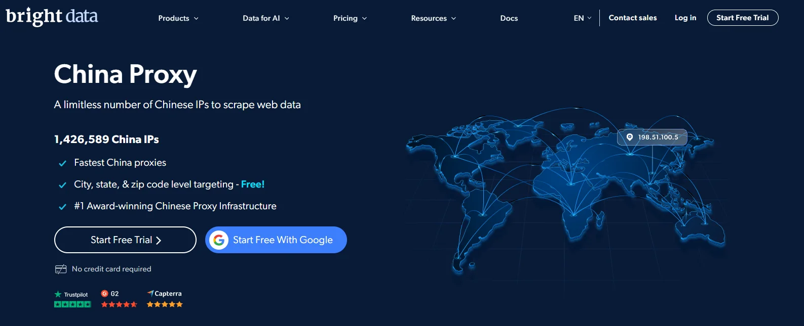Open the Resources dropdown

434,18
